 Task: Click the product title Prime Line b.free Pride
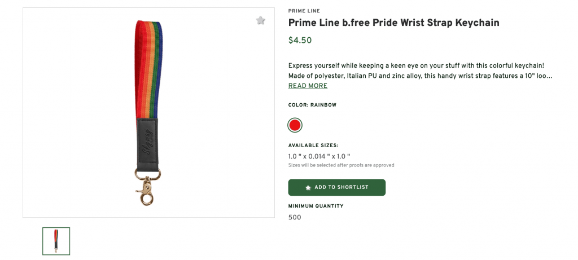tap(393, 23)
